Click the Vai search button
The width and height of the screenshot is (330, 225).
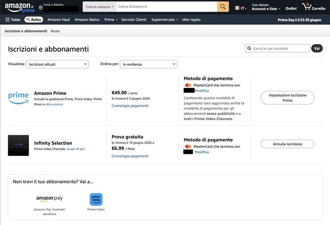pos(316,48)
